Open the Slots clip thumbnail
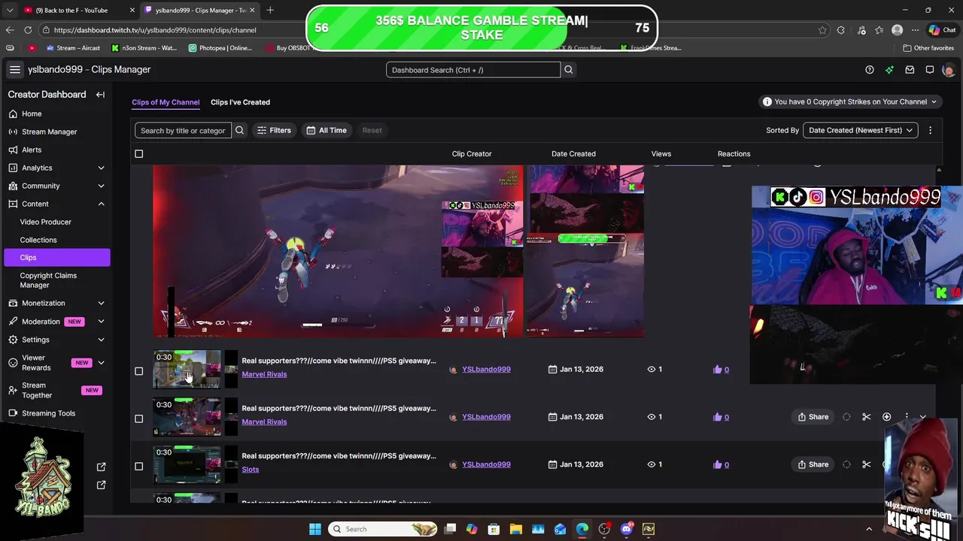963x541 pixels. [x=187, y=465]
